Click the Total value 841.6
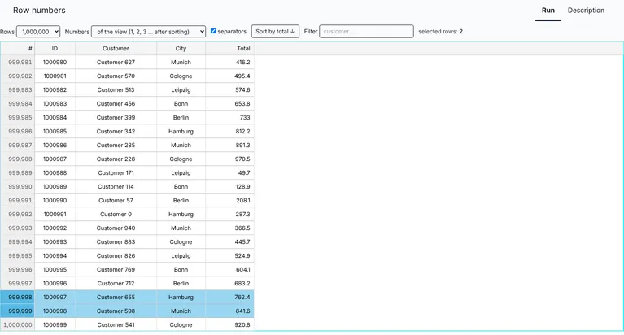The image size is (624, 335). (229, 311)
